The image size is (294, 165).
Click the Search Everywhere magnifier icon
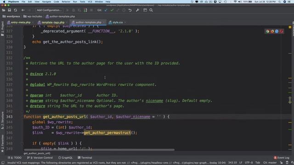pos(151,10)
